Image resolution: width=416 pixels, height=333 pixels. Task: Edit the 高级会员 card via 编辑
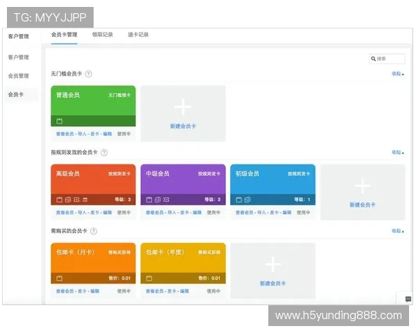point(107,212)
